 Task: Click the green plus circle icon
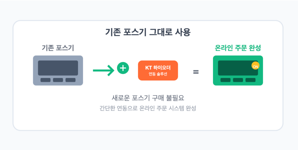click(123, 68)
